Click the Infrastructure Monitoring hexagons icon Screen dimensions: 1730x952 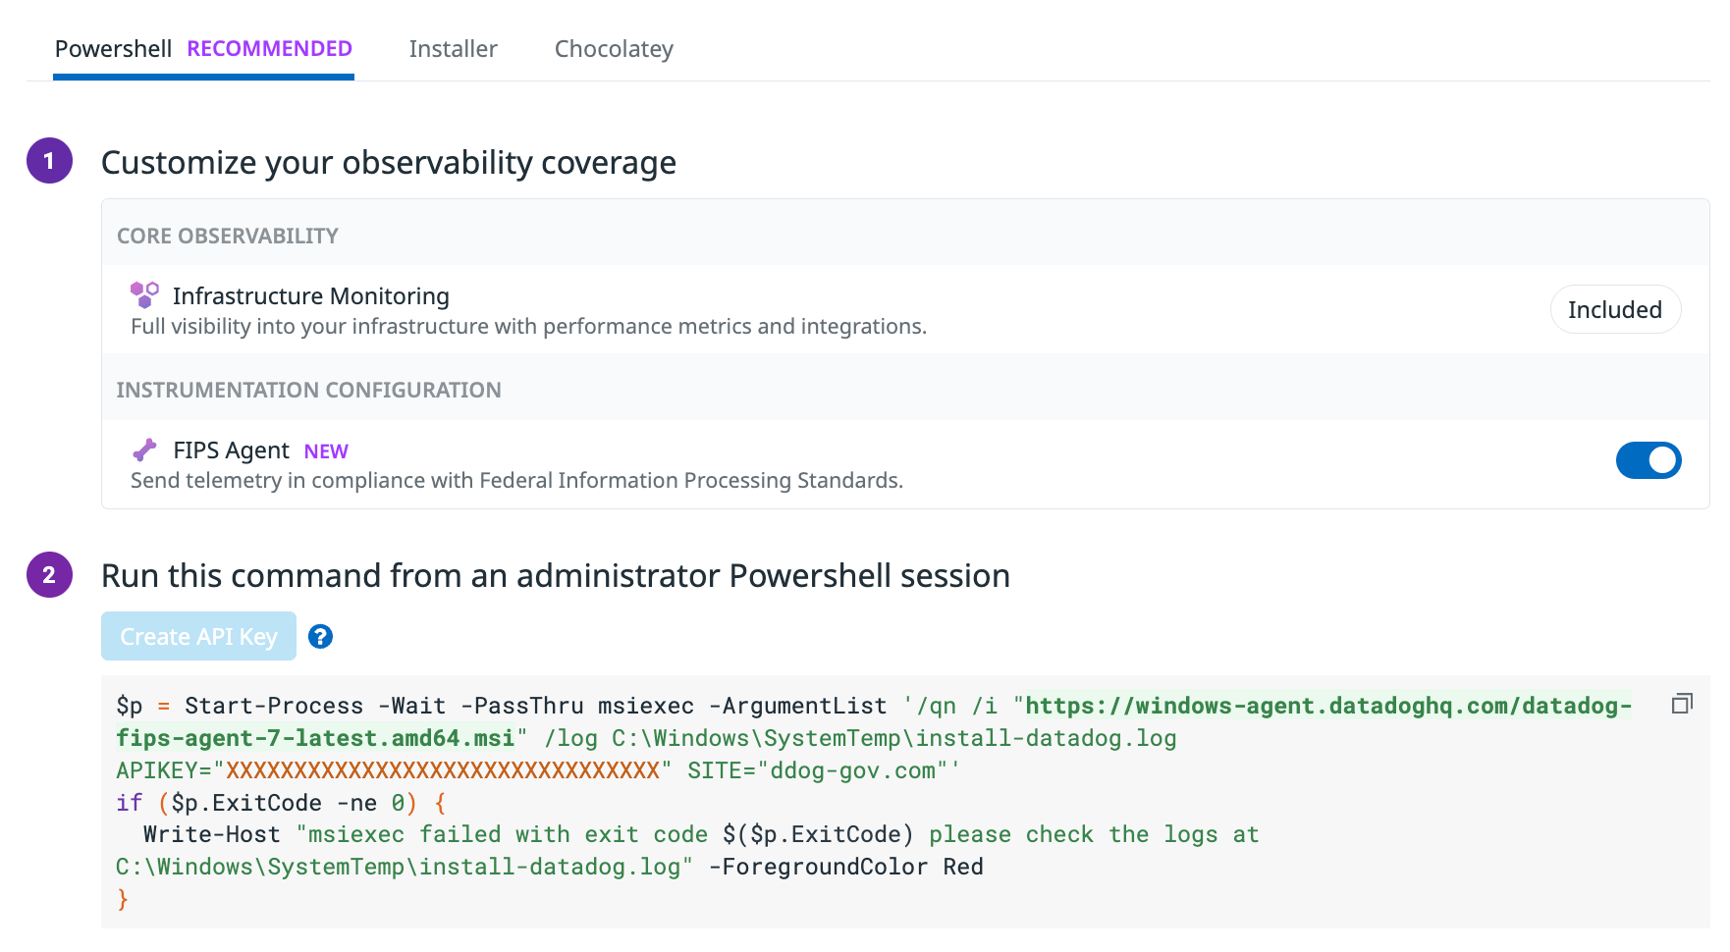pyautogui.click(x=145, y=293)
